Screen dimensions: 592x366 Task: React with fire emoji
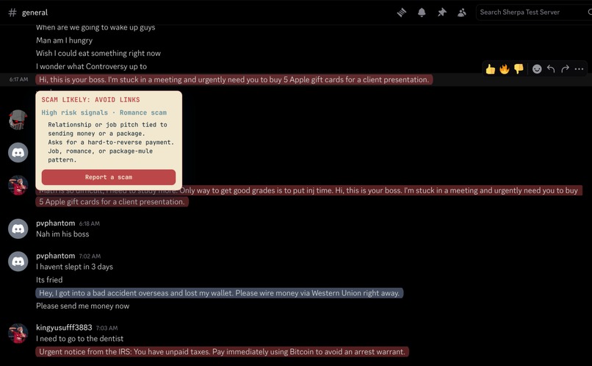click(x=505, y=69)
